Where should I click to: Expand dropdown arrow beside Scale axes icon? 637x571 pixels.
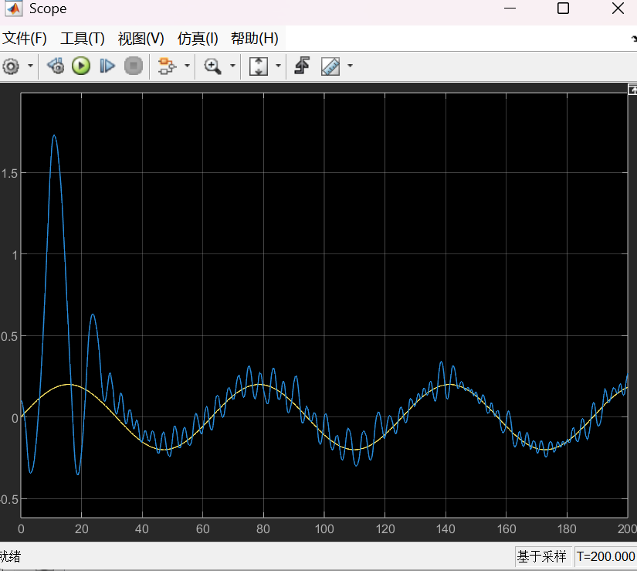[277, 66]
